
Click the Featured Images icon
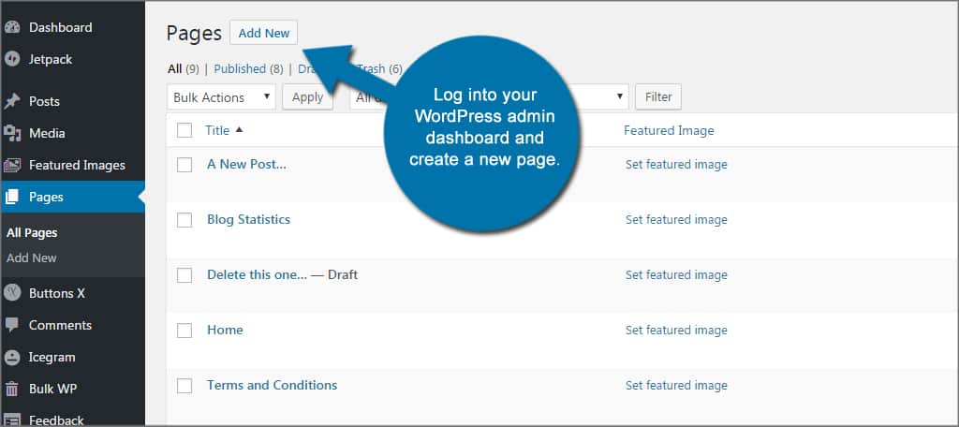coord(12,165)
